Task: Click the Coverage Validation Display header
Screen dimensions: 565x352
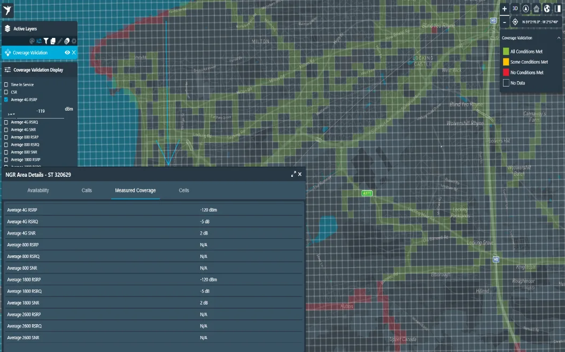Action: point(40,70)
